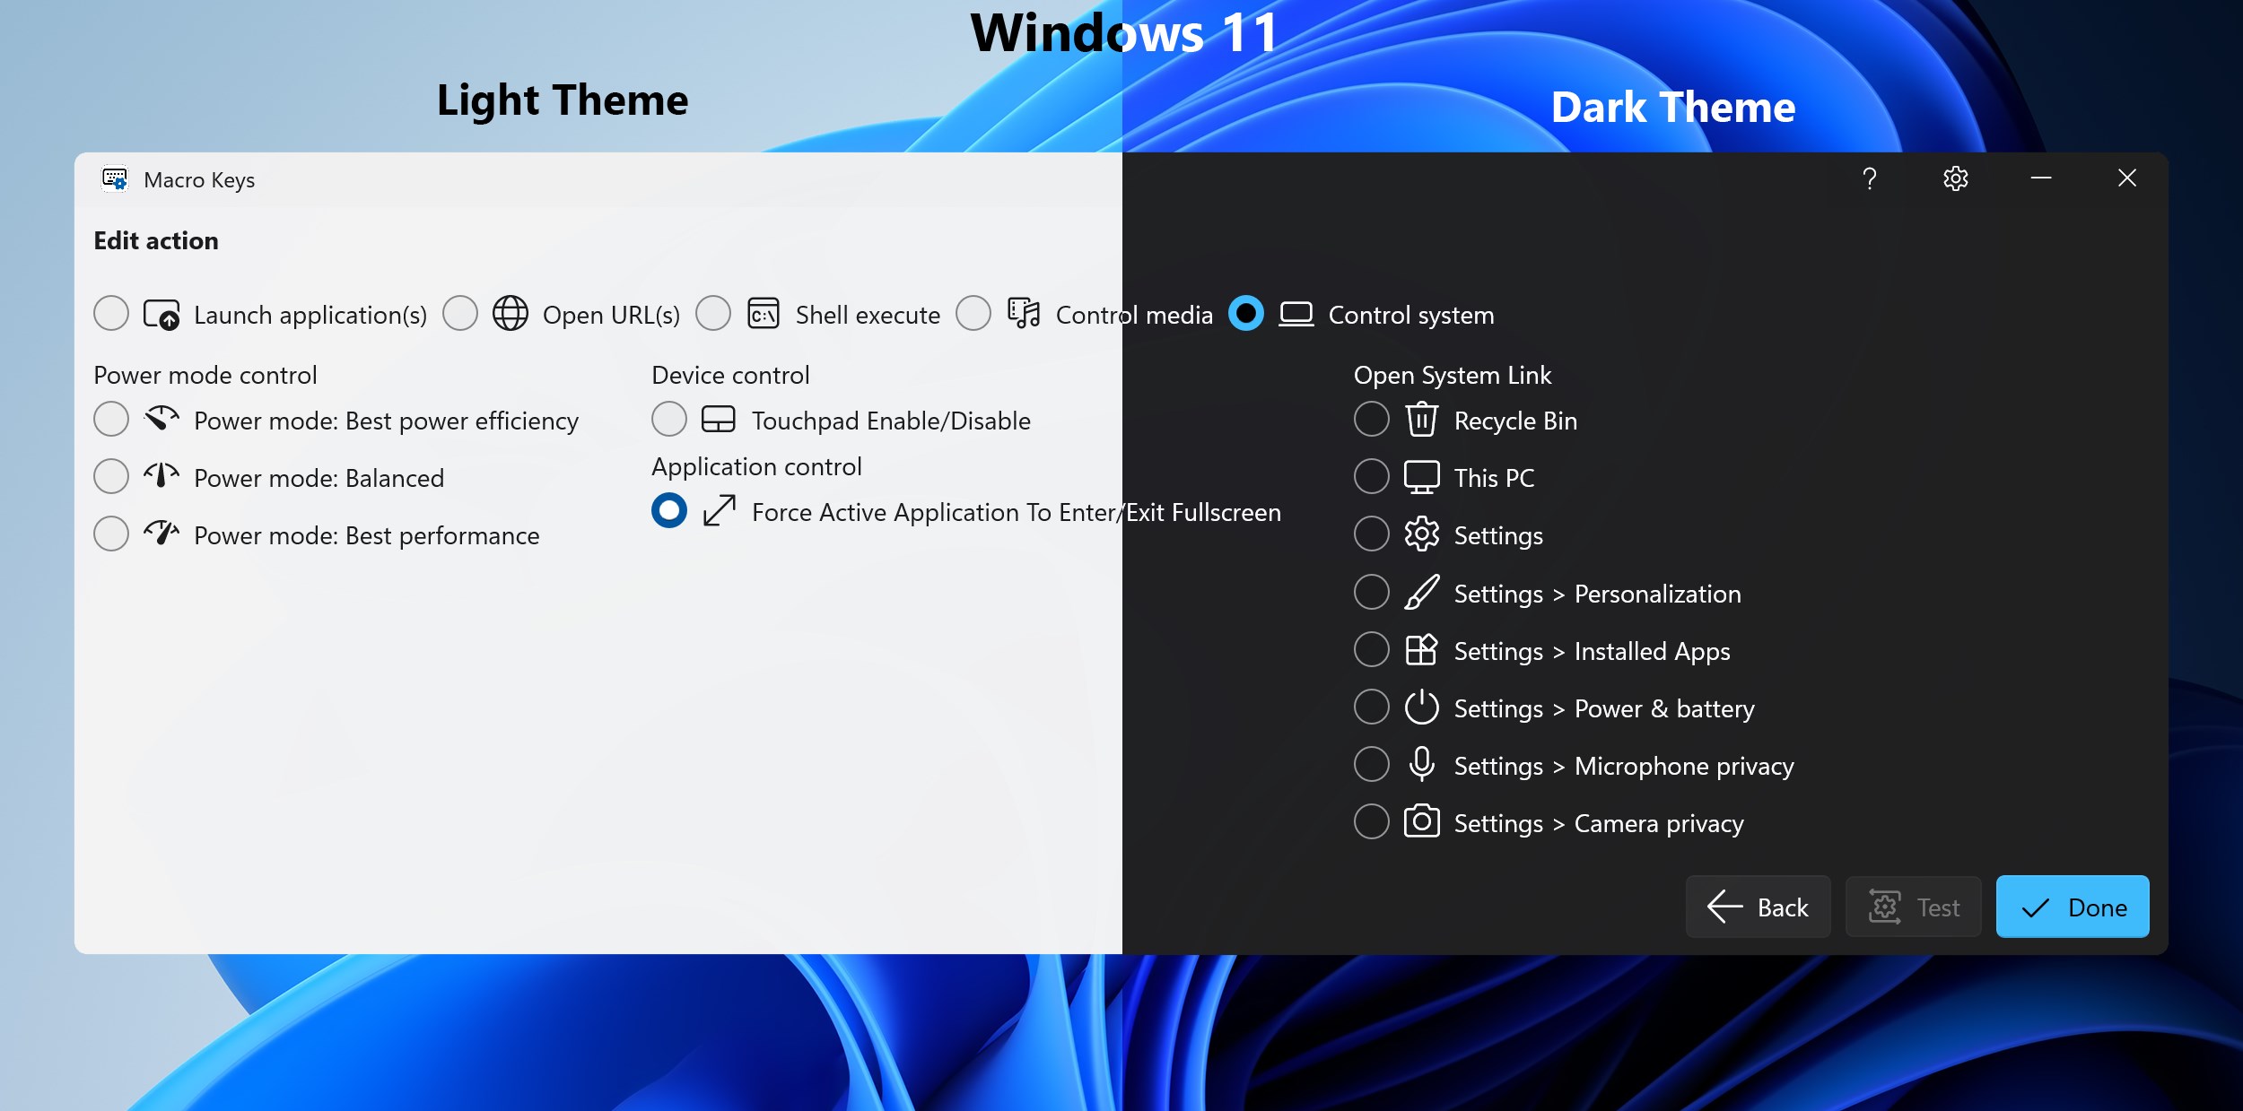Choose Power mode: Best performance
2243x1111 pixels.
tap(111, 534)
